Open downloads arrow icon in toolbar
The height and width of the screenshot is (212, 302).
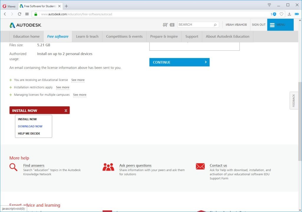coord(289,14)
